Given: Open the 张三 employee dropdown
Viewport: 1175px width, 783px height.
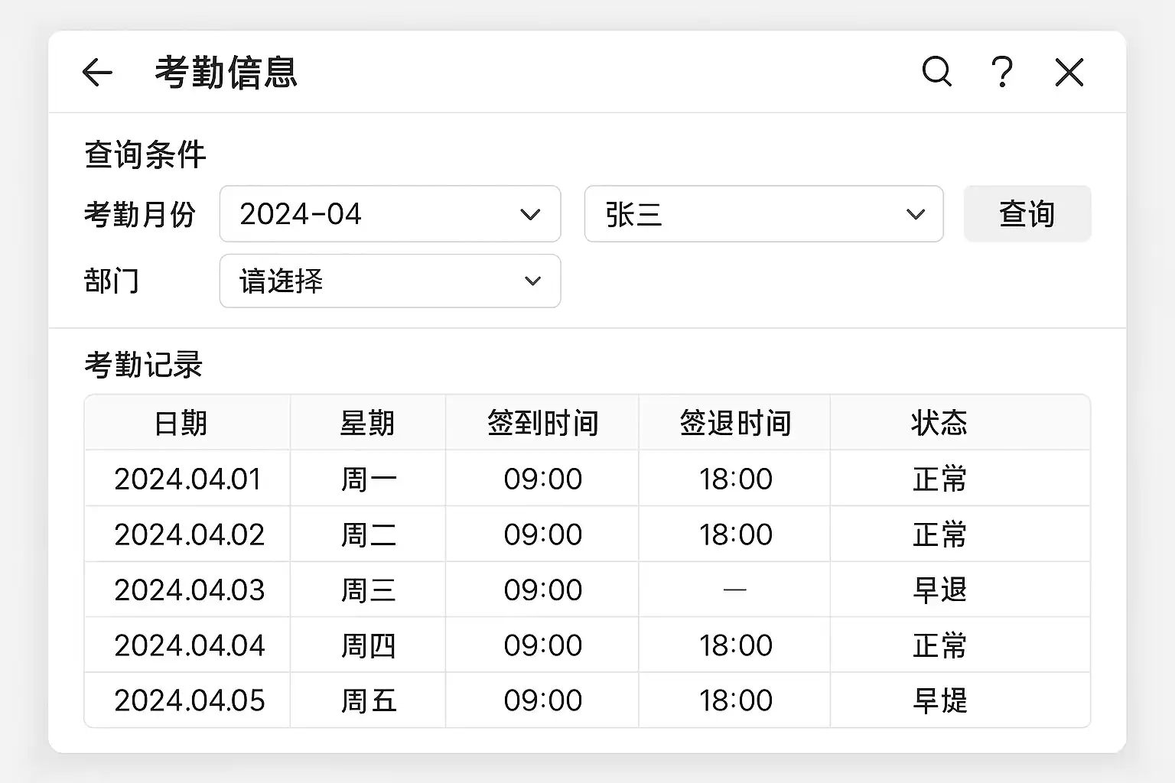Looking at the screenshot, I should click(x=763, y=214).
